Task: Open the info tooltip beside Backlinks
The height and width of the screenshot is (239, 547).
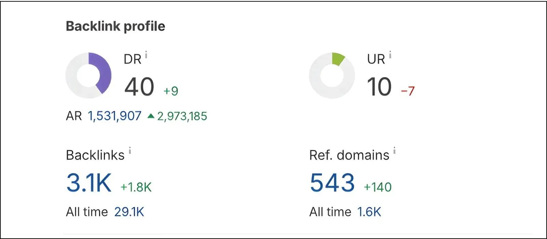Action: (x=130, y=151)
